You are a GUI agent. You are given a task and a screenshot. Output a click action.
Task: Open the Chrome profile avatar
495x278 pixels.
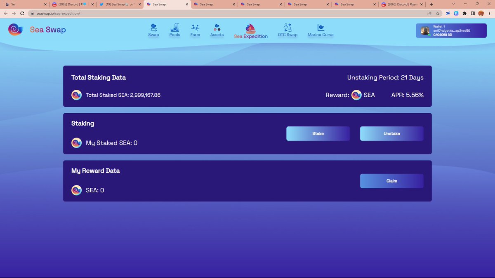click(481, 13)
